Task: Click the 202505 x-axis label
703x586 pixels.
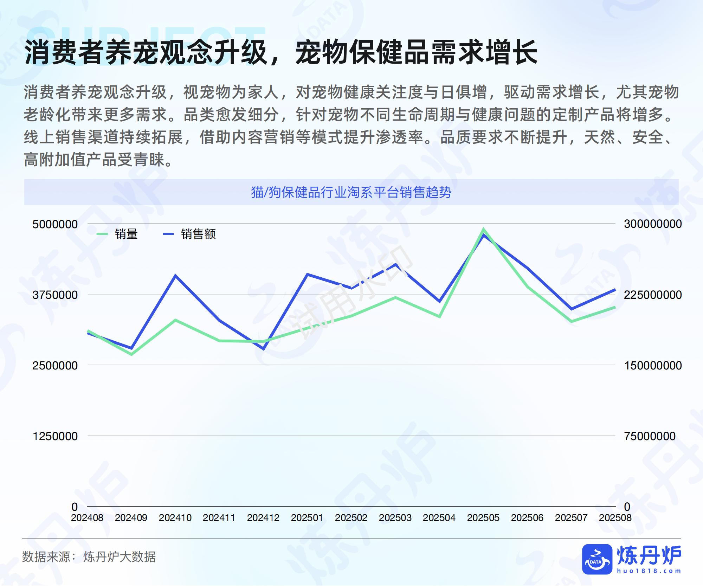Action: click(x=483, y=518)
